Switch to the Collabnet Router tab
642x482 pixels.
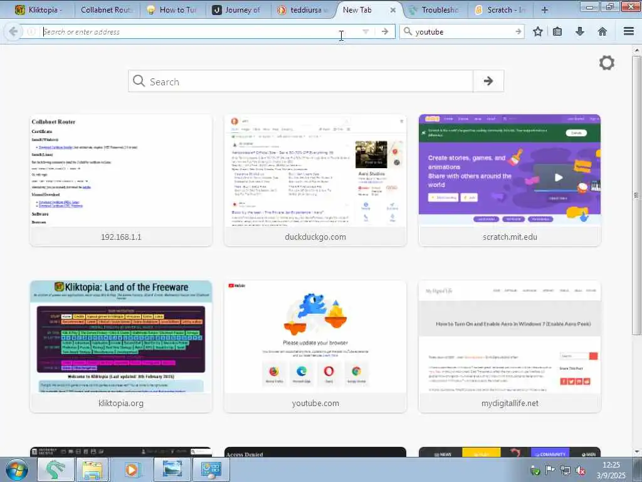tap(106, 10)
